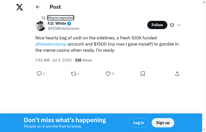
Task: Click the blue verified badge
Action: tap(69, 23)
